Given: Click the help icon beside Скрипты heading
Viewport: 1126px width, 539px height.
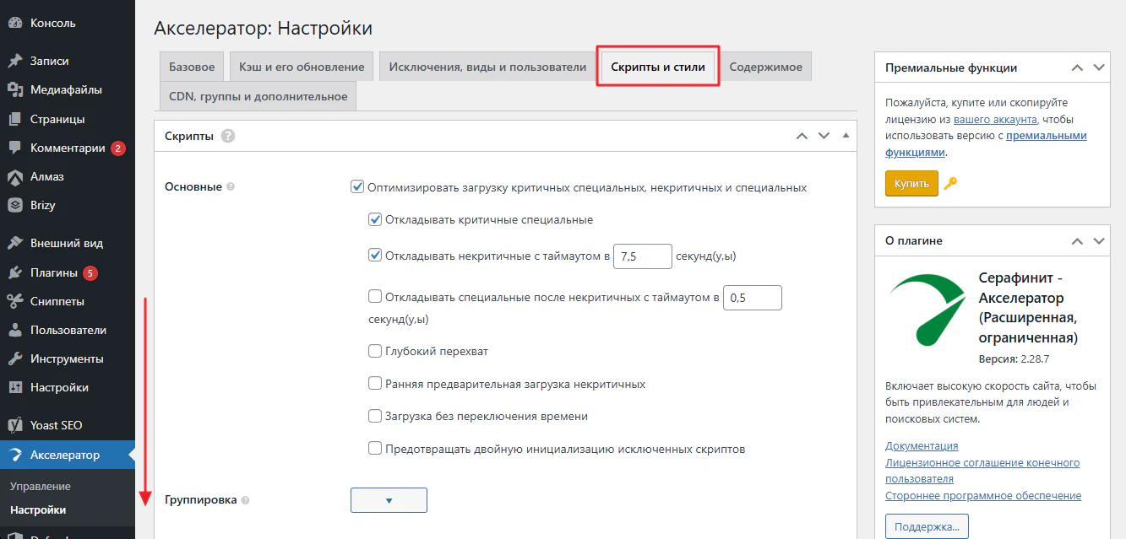Looking at the screenshot, I should pyautogui.click(x=228, y=136).
